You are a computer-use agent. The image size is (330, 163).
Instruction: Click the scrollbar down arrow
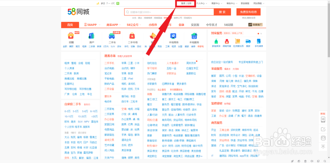329,158
